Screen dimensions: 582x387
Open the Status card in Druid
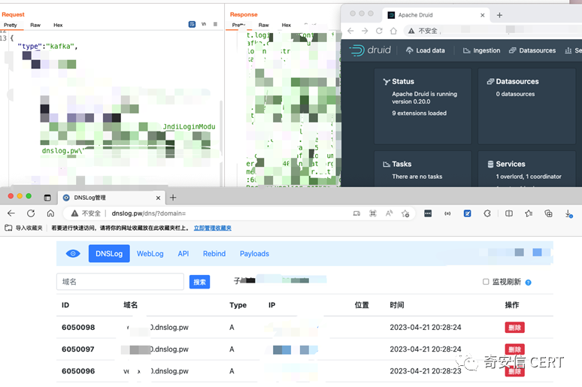pos(423,106)
